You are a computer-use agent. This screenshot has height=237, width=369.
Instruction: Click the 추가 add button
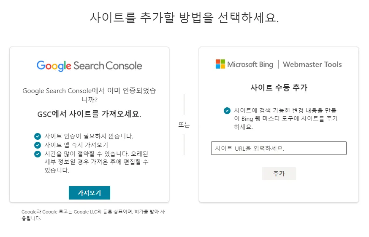(279, 173)
